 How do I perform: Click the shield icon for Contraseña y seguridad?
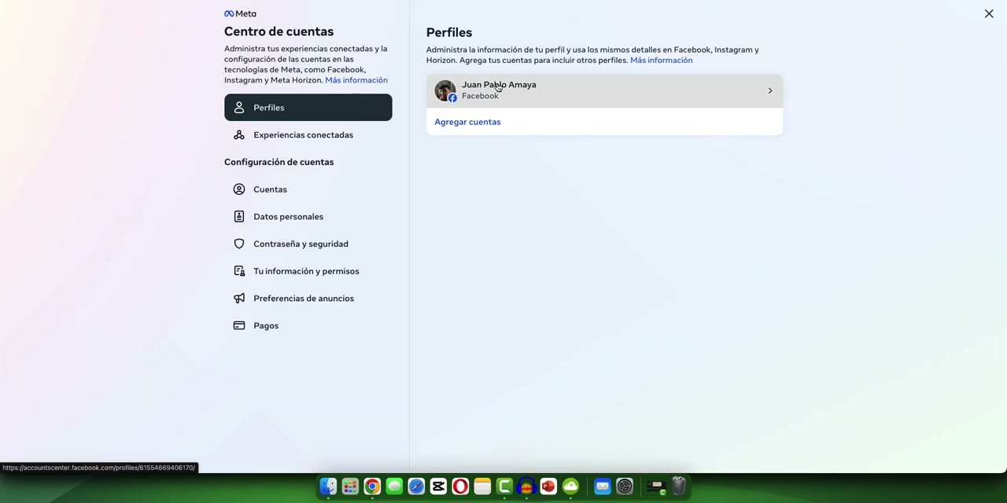pos(239,244)
